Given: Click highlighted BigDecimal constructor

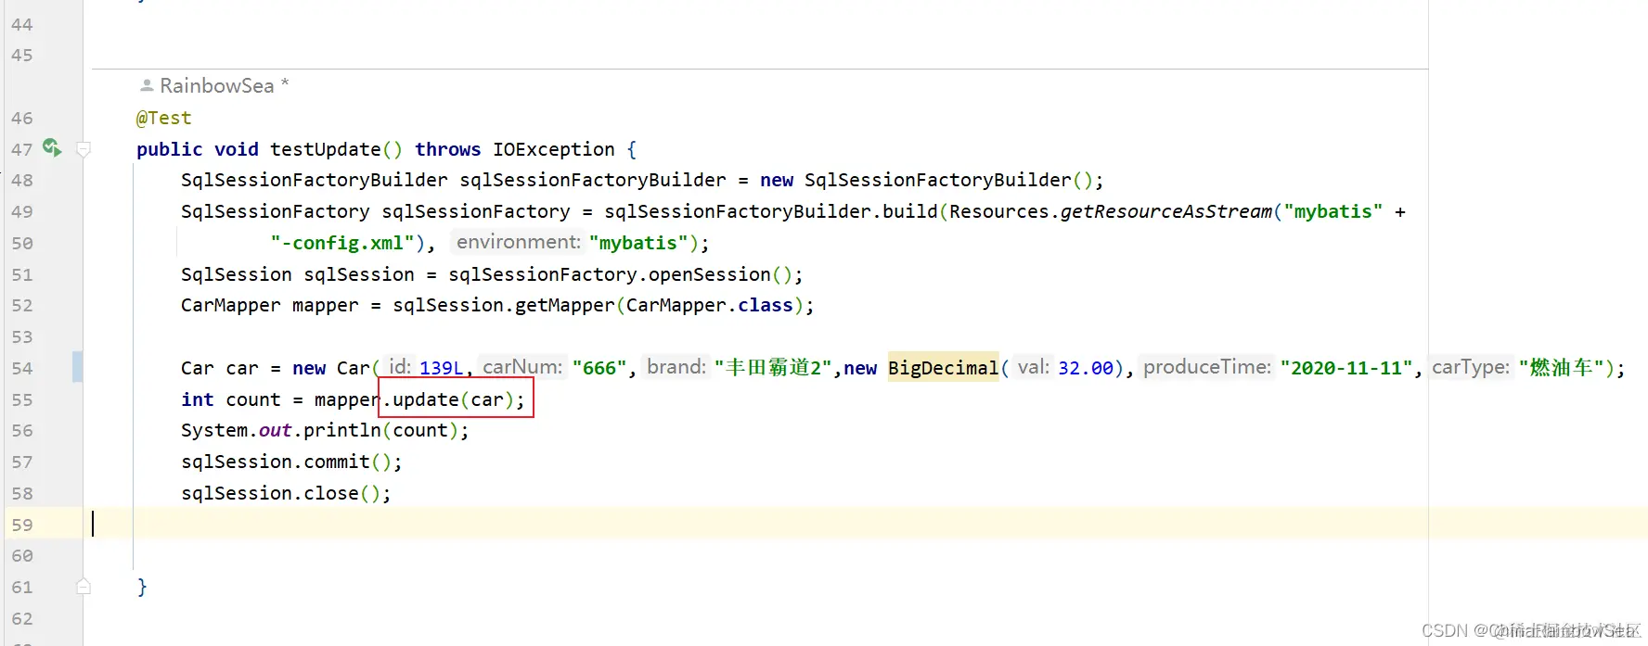Looking at the screenshot, I should click(943, 368).
